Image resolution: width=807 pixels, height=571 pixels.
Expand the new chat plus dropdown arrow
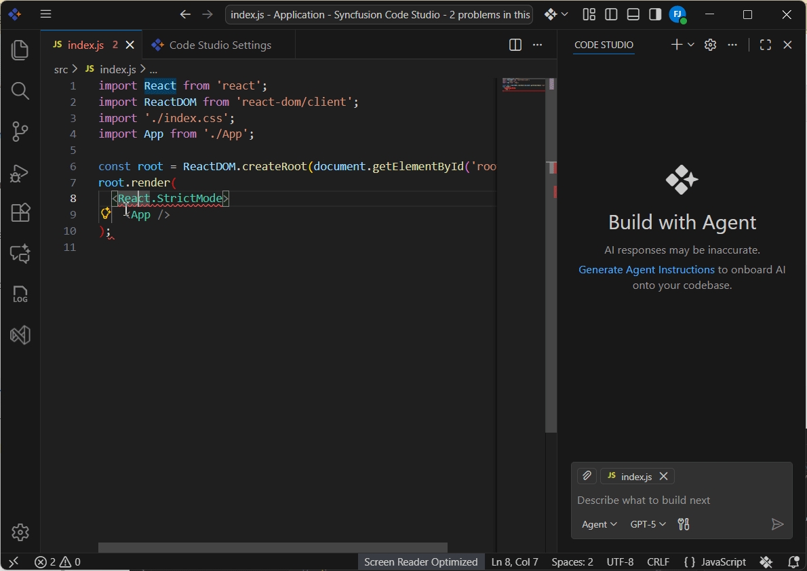(x=691, y=45)
